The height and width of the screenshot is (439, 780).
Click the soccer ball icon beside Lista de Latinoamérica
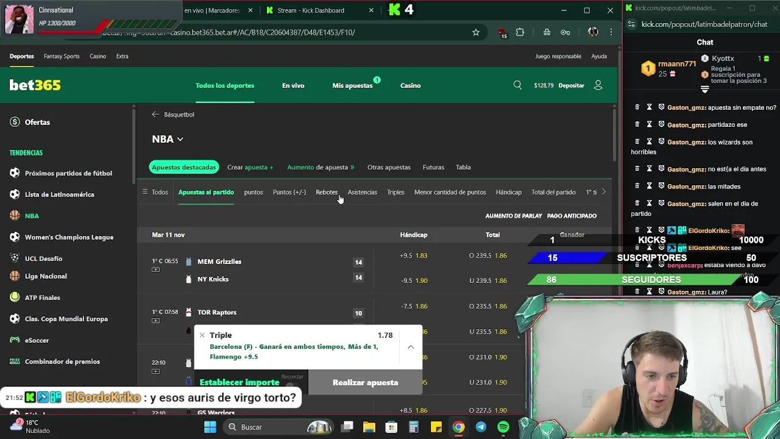coord(15,195)
